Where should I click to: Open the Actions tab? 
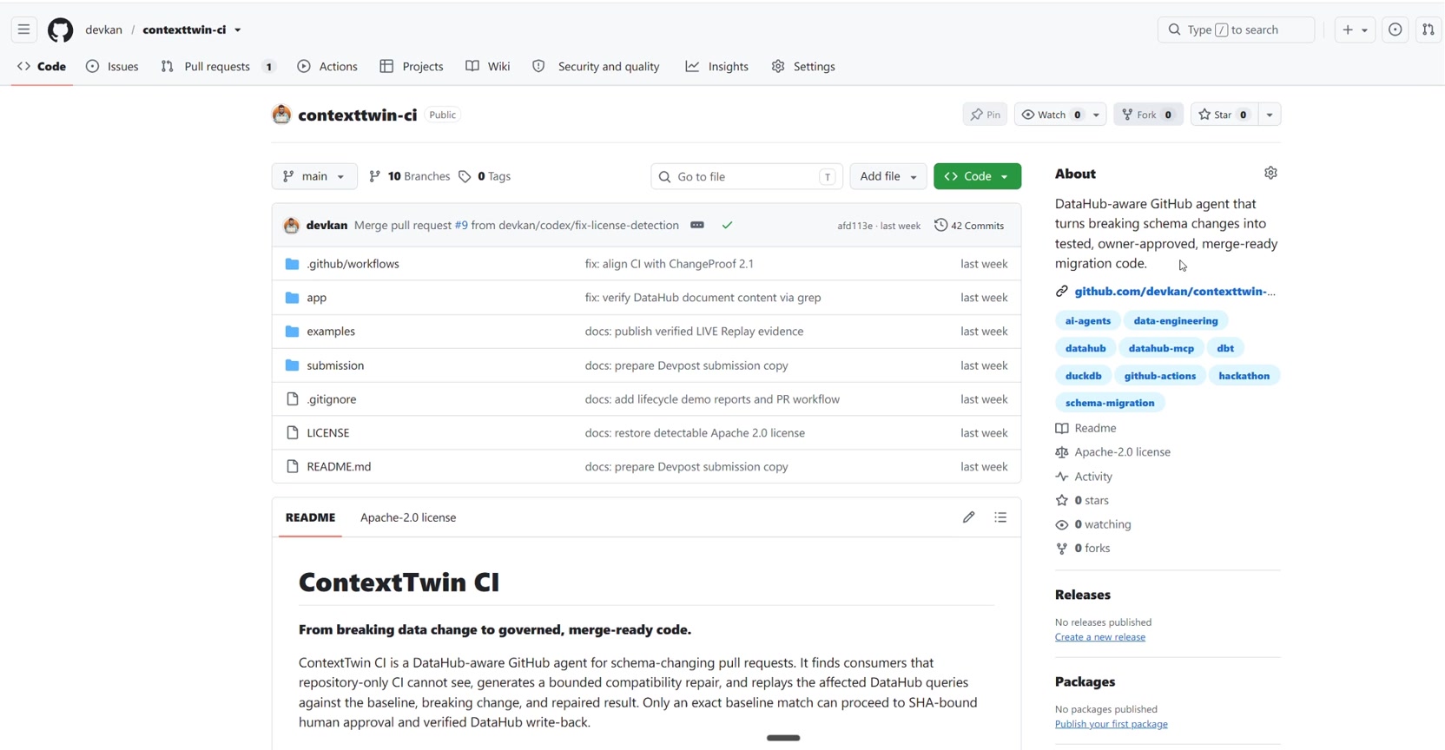pyautogui.click(x=327, y=66)
